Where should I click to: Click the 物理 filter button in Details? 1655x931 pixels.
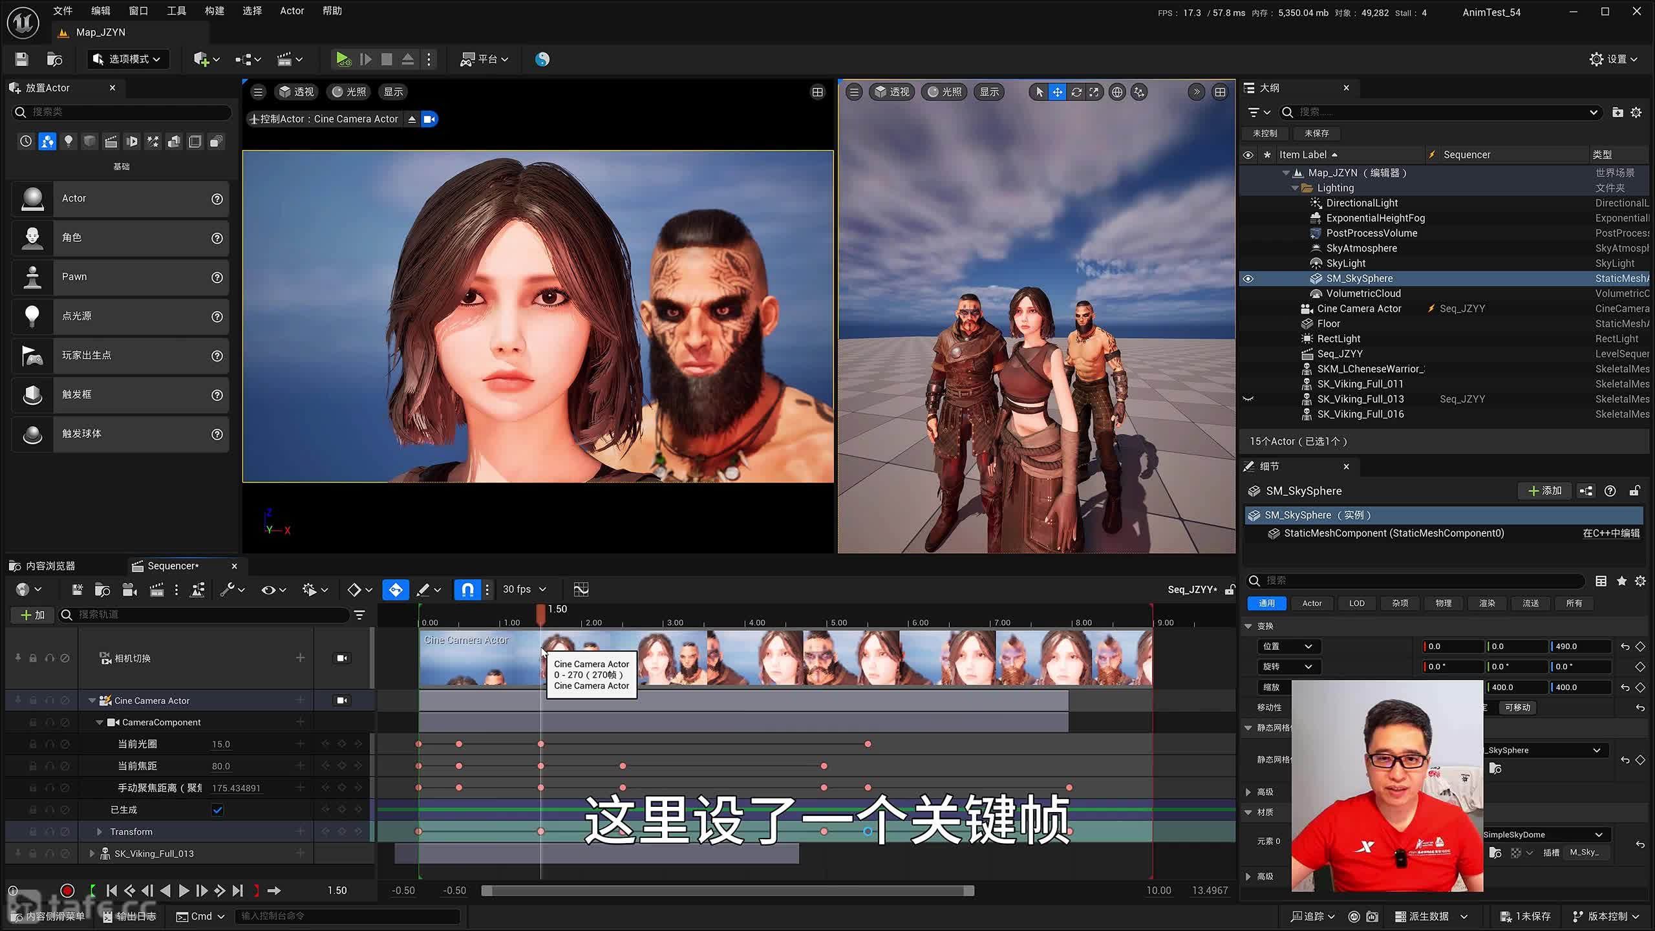[x=1443, y=603]
